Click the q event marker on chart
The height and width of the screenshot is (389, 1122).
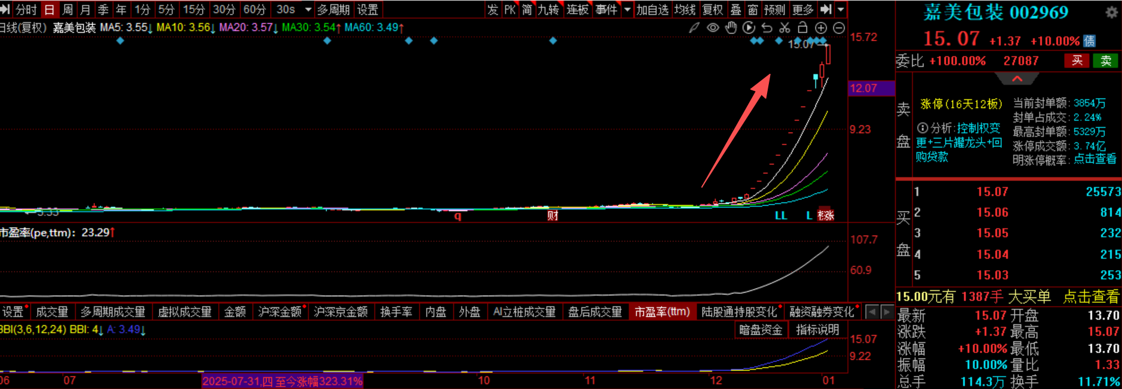tap(458, 216)
